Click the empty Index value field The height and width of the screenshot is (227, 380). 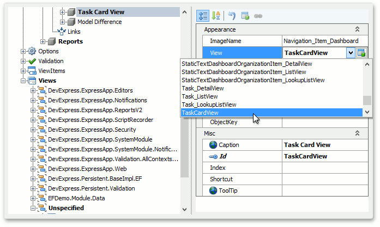point(325,168)
